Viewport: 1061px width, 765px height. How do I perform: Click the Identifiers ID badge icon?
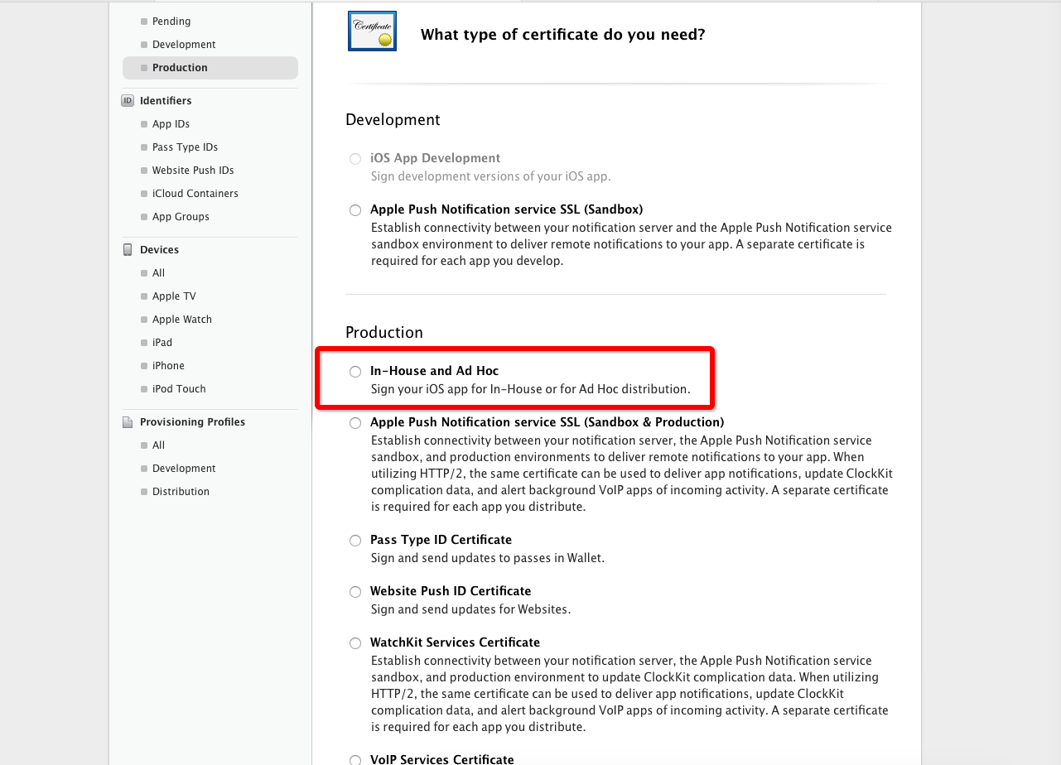tap(128, 101)
